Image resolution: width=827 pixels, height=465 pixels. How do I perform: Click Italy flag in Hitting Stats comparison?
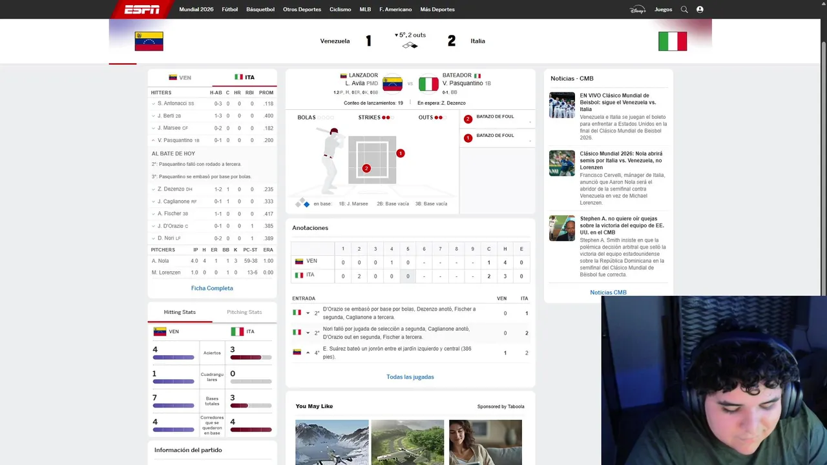tap(237, 331)
